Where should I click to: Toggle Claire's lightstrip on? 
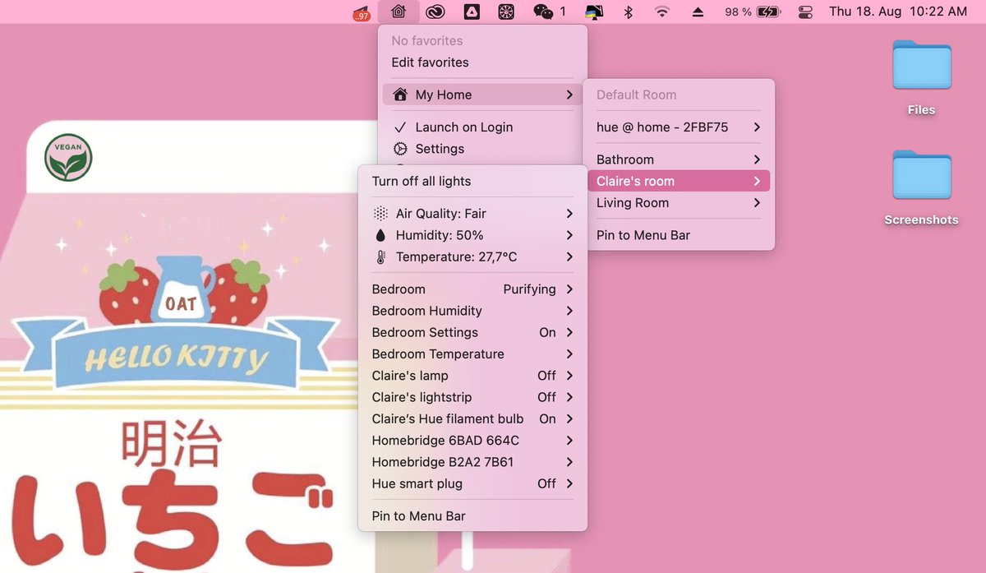pyautogui.click(x=546, y=397)
